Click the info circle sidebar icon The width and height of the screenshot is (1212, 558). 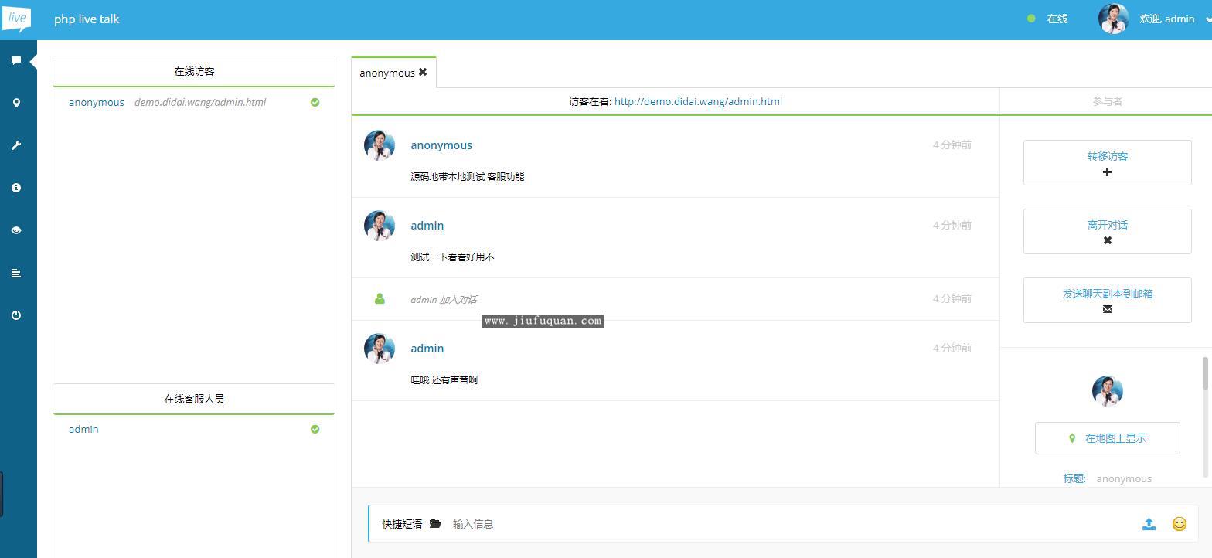16,188
